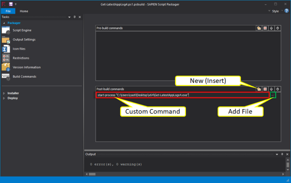The height and width of the screenshot is (183, 291).
Task: Select Version Information label
Action: tap(27, 67)
